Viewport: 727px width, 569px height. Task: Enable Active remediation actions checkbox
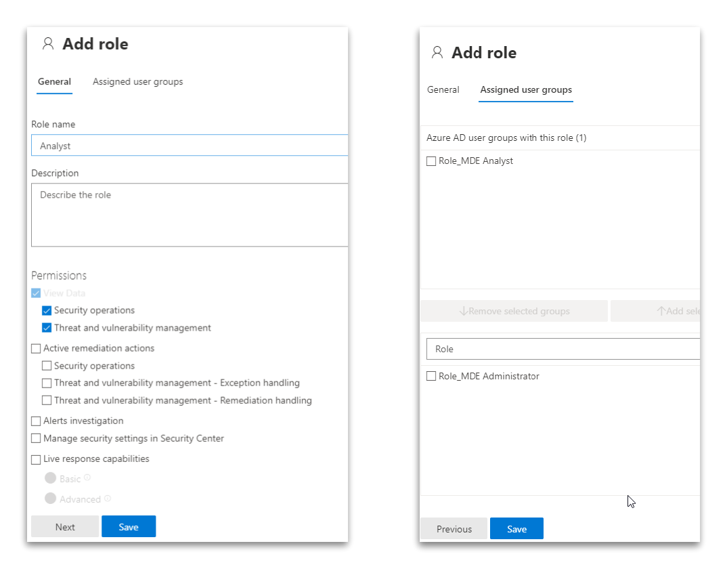coord(36,348)
